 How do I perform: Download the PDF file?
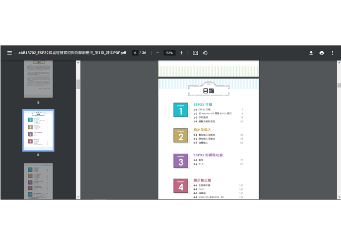click(311, 53)
